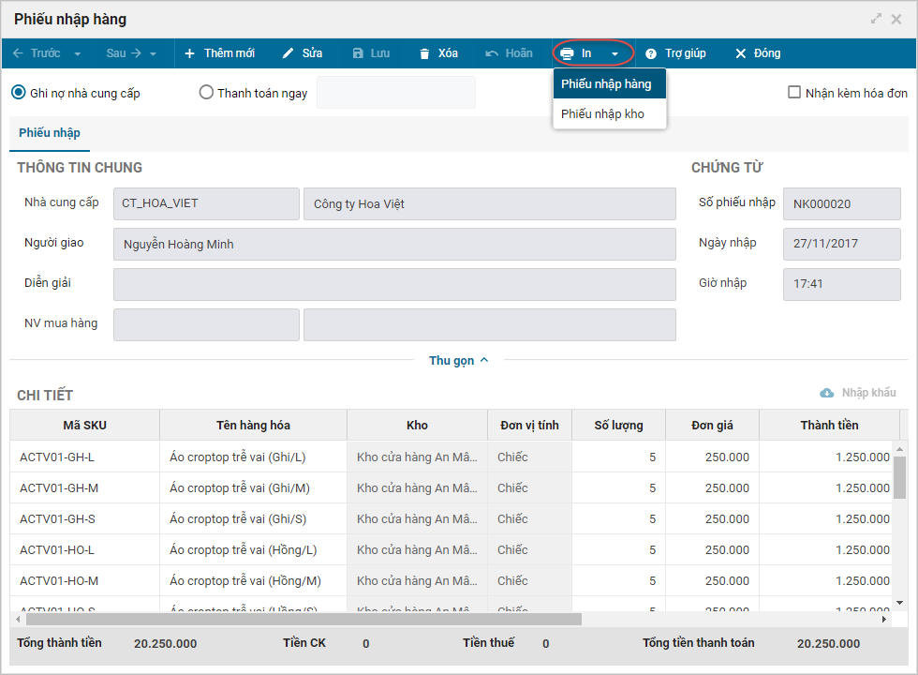The width and height of the screenshot is (918, 675).
Task: Click the horizontal scrollbar thumb
Action: [304, 620]
